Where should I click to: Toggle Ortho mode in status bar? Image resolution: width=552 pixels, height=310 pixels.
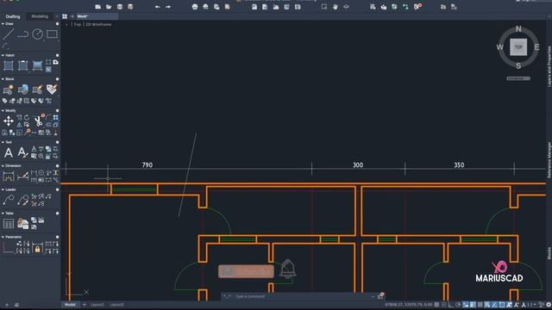click(x=451, y=305)
